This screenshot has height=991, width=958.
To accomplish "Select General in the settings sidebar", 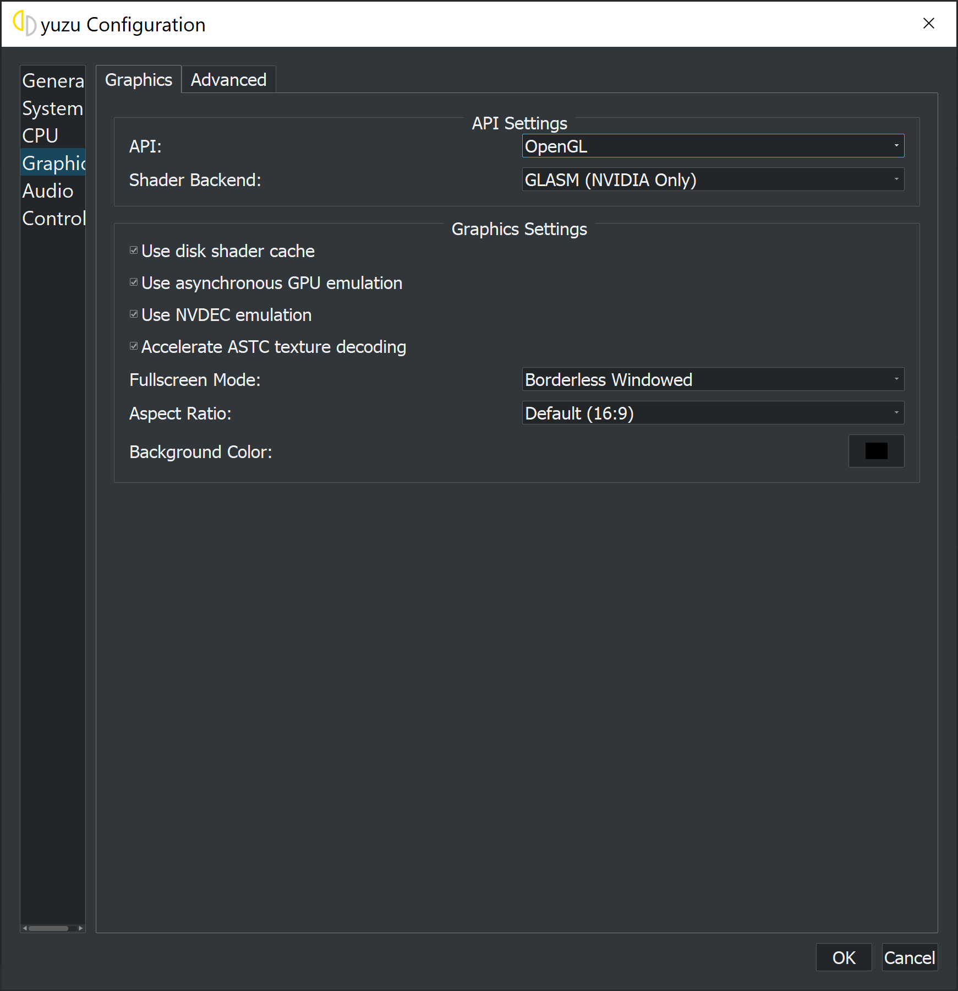I will 53,80.
